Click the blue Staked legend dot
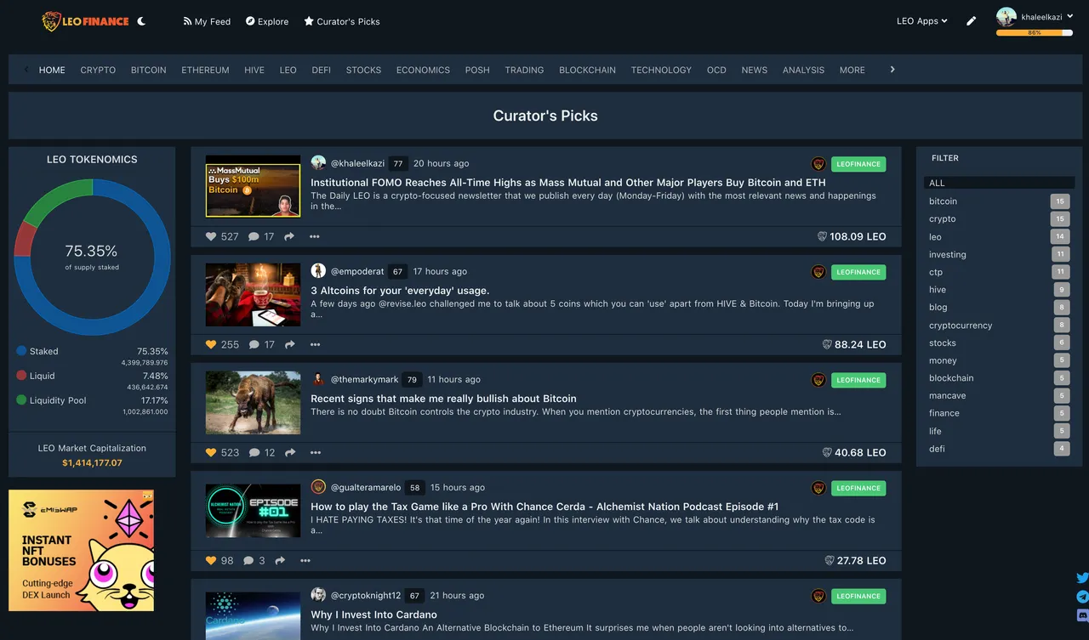1089x640 pixels. [21, 350]
